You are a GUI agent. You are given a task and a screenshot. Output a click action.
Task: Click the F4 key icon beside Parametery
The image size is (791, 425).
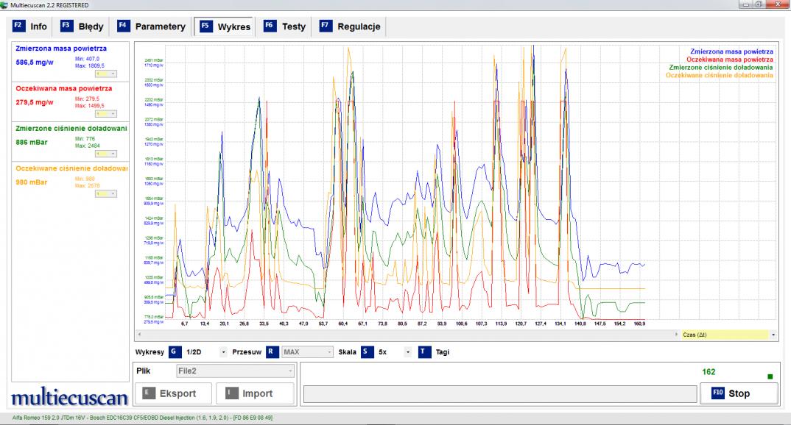[x=123, y=26]
